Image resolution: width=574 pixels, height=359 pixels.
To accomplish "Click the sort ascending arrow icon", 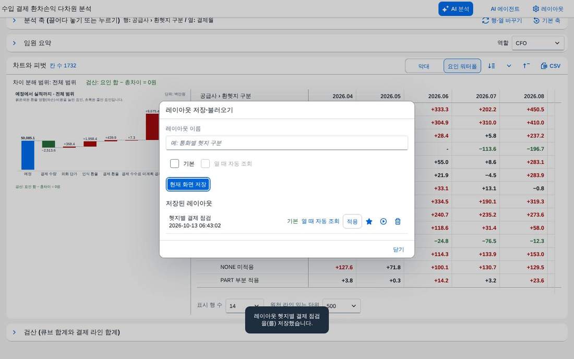I will [x=526, y=66].
